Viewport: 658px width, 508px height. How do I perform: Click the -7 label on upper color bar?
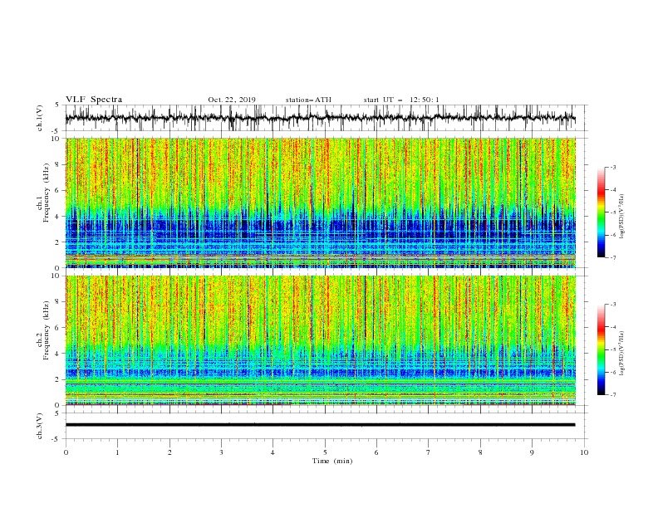(x=613, y=257)
